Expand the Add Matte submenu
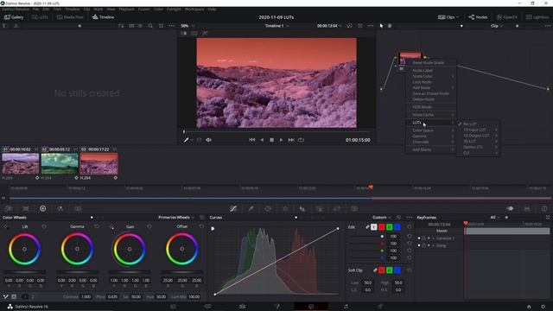553x311 pixels. click(430, 149)
